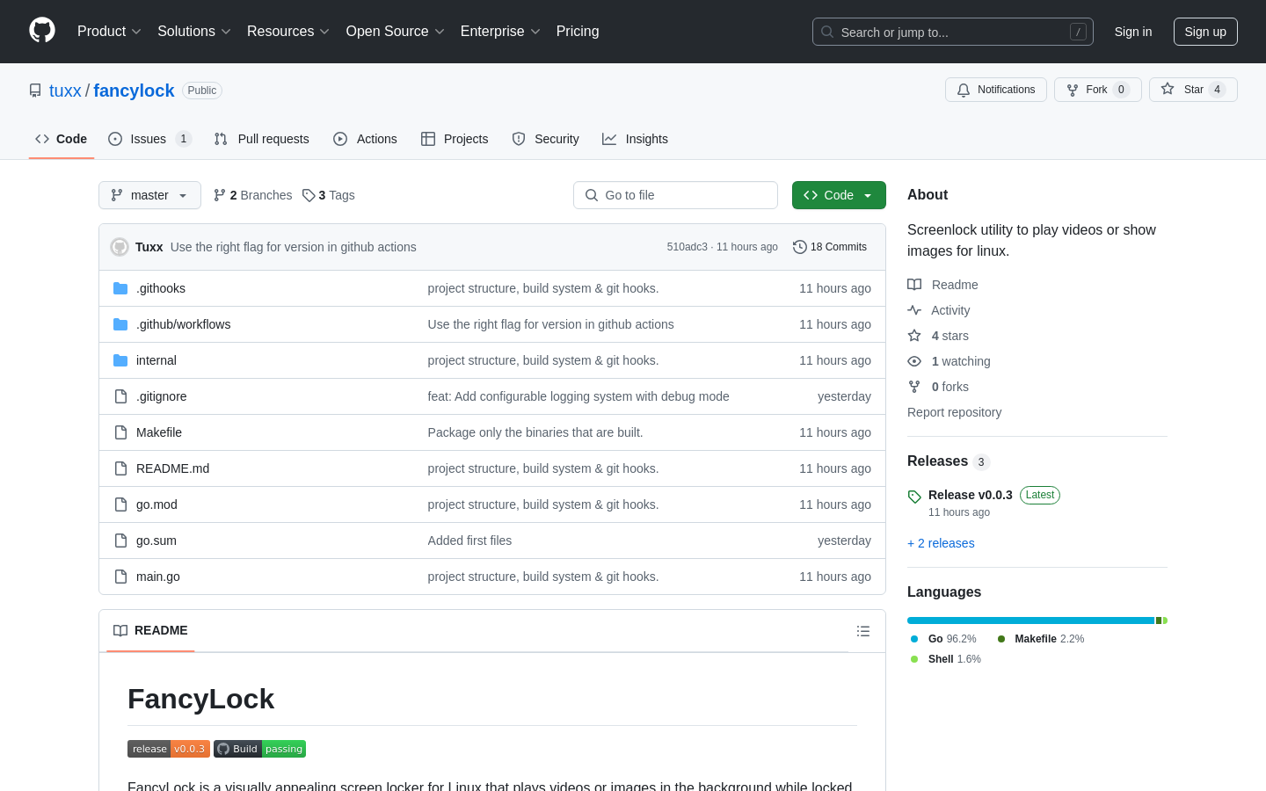Viewport: 1266px width, 791px height.
Task: Open the fancylock repository name link
Action: [134, 91]
